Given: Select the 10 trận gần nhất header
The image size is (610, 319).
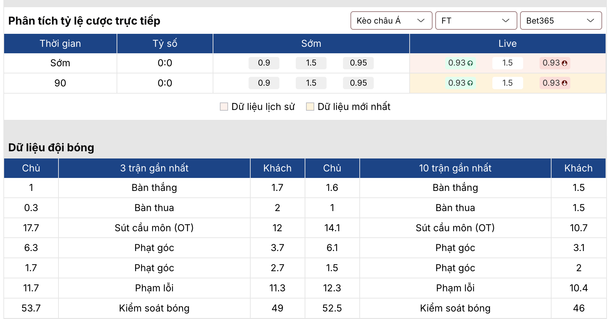Looking at the screenshot, I should (455, 168).
